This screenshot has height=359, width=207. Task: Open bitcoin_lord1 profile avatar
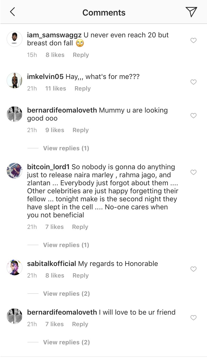coord(14,171)
